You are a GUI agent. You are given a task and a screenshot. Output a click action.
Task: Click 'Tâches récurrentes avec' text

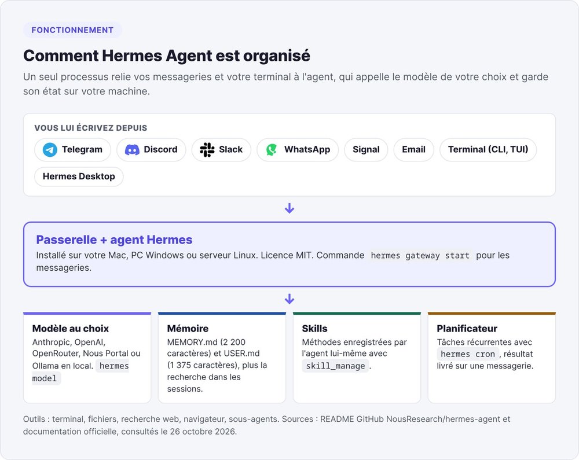(485, 342)
